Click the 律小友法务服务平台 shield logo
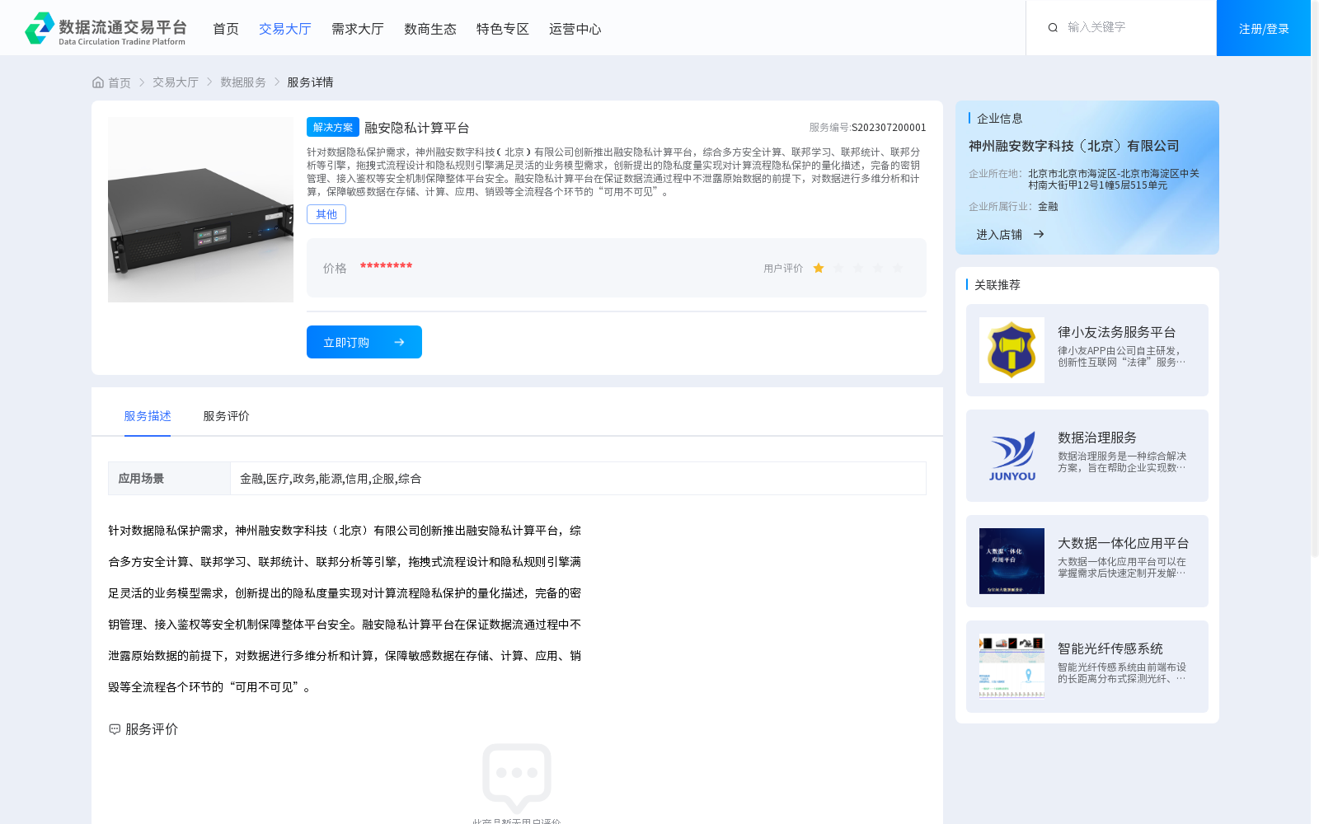The image size is (1319, 824). click(1012, 350)
